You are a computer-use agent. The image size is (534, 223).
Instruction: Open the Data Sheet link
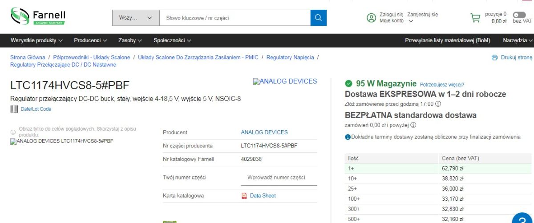point(263,196)
